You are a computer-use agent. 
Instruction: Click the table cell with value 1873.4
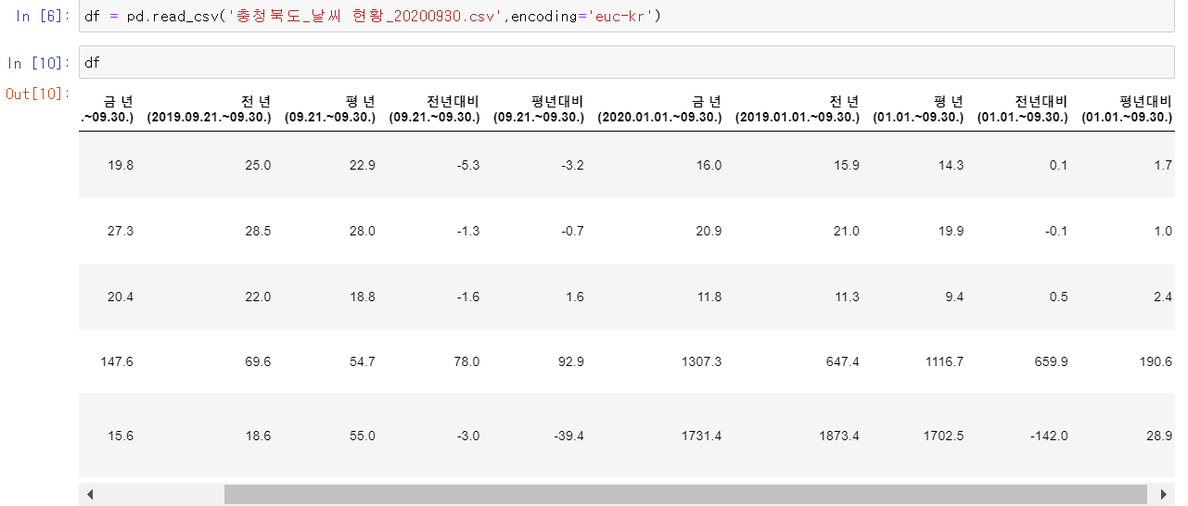(837, 436)
